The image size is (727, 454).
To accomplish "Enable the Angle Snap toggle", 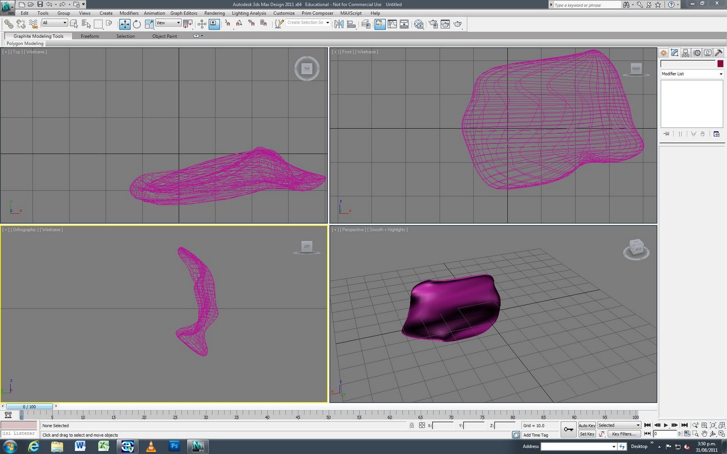I will pyautogui.click(x=239, y=24).
